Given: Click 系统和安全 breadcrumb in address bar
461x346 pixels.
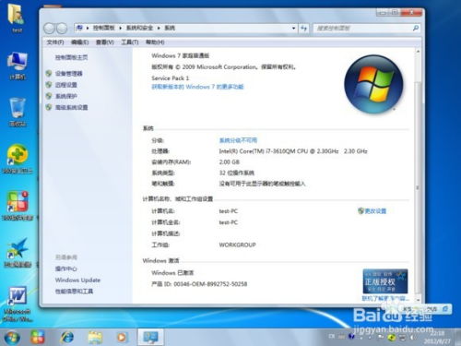Looking at the screenshot, I should (139, 28).
